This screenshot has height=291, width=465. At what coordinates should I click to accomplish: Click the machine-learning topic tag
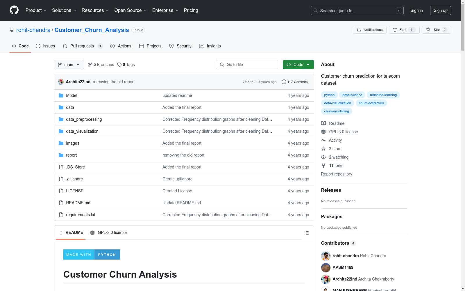click(383, 95)
